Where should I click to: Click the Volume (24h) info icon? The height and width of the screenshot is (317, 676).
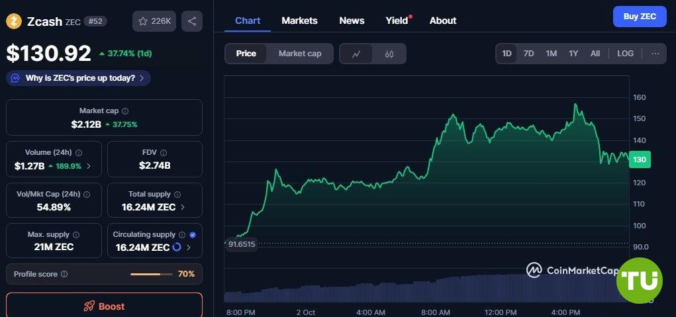(x=79, y=153)
